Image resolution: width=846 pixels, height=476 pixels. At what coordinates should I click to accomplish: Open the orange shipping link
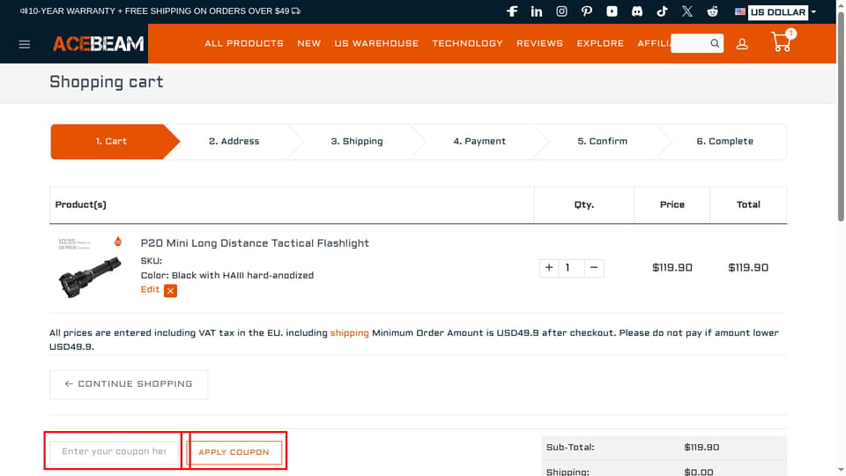(349, 333)
